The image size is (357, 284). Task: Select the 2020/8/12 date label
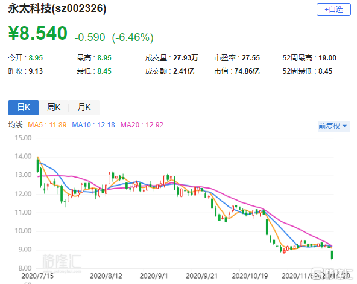click(106, 276)
